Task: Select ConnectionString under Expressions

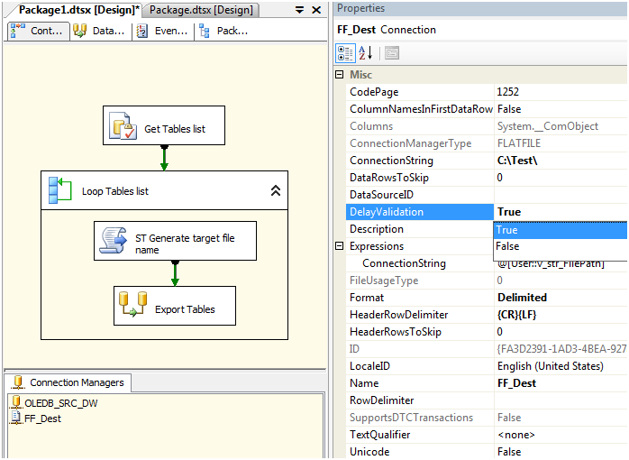Action: pos(420,263)
